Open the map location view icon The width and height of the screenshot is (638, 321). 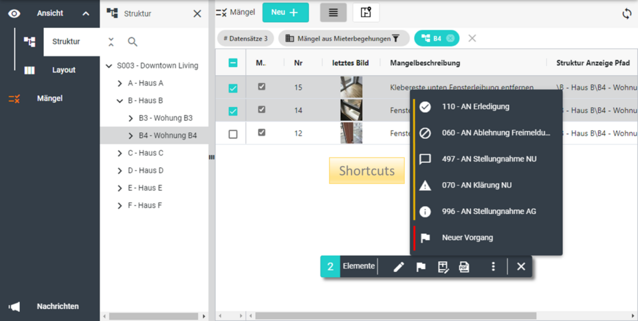click(366, 13)
